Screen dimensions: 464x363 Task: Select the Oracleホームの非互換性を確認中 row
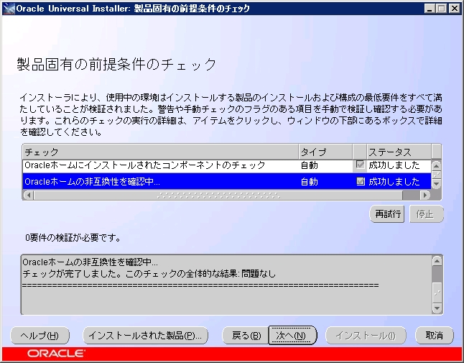click(x=144, y=182)
